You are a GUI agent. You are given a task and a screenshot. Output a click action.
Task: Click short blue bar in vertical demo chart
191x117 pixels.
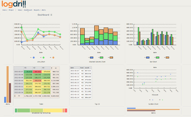coord(5,100)
